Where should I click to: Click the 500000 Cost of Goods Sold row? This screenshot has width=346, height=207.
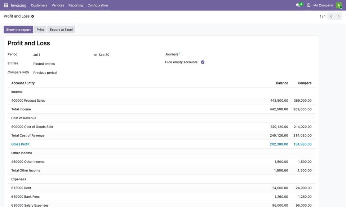[161, 127]
